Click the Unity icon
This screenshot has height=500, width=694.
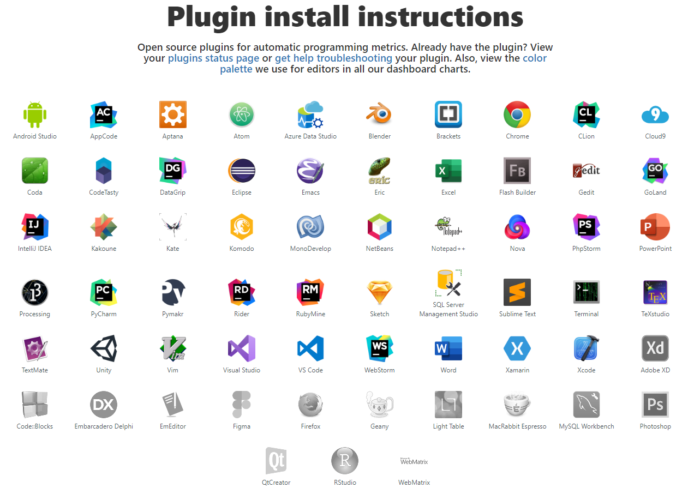(x=104, y=348)
